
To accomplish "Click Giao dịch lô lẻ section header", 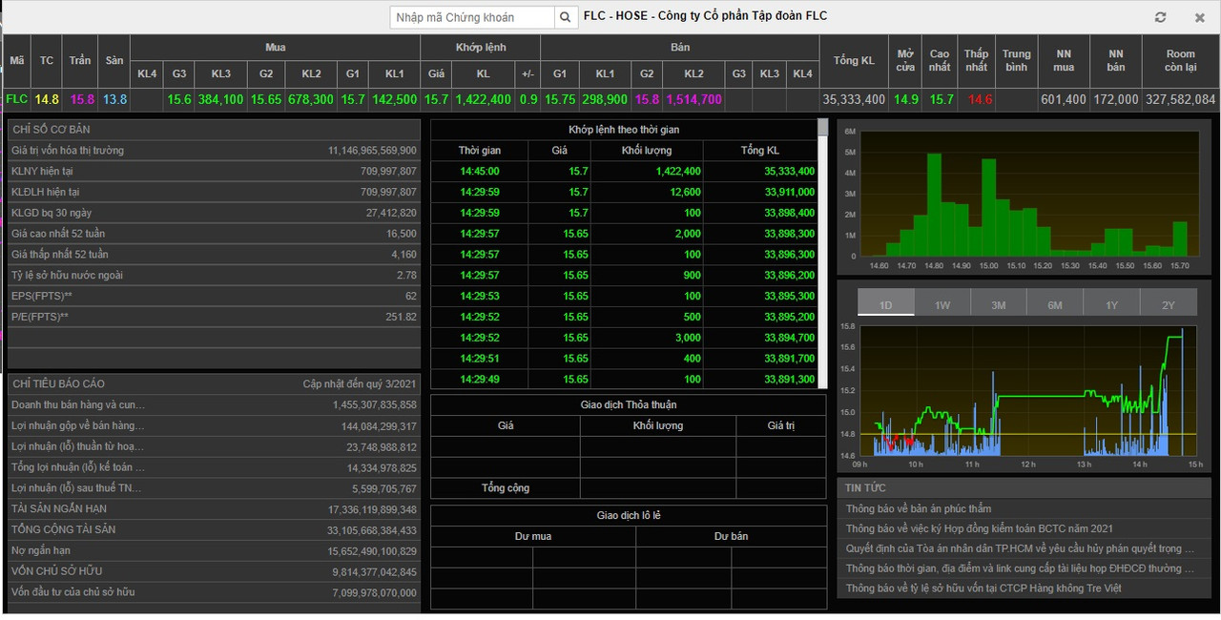I will point(629,515).
